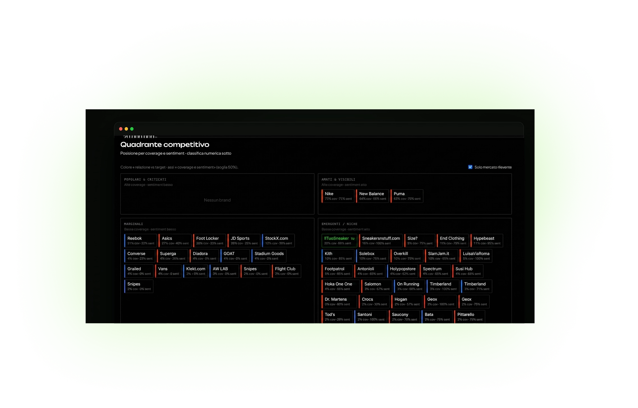Click the Susi Hub chip
The height and width of the screenshot is (408, 638).
click(x=468, y=271)
